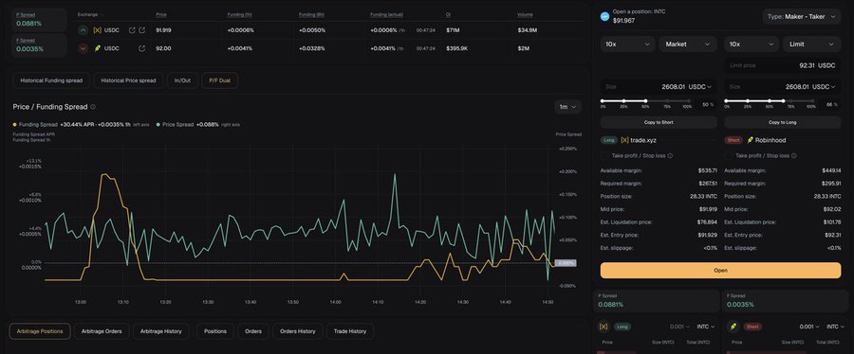The image size is (854, 354).
Task: Click the Long side Size input field
Action: tap(659, 87)
